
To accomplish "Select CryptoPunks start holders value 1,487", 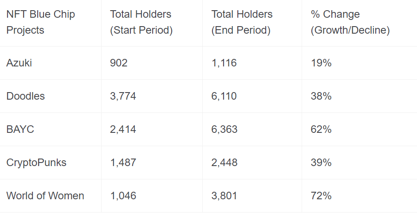I will pyautogui.click(x=123, y=163).
